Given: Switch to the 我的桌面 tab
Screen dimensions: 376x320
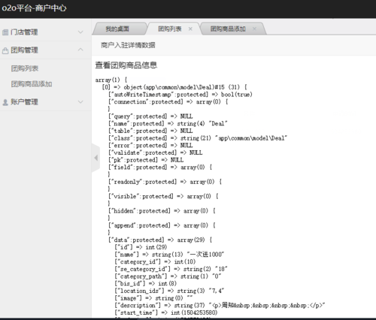Looking at the screenshot, I should (117, 29).
